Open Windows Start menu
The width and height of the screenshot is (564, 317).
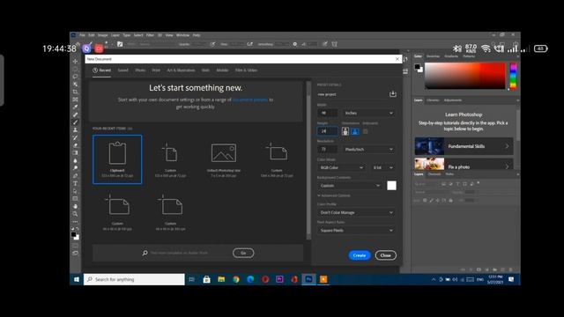[x=77, y=279]
